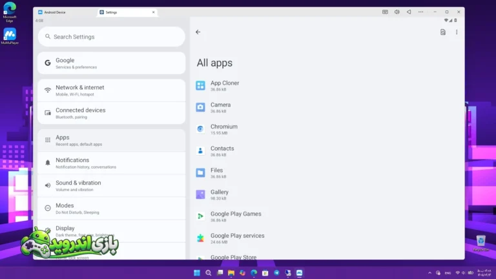Open App Cloner app info
Screen dimensions: 496x279
point(327,85)
